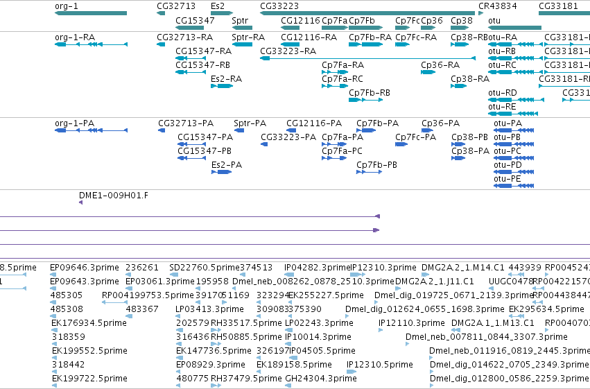
Task: Select transcript Sptr-RA
Action: point(242,44)
